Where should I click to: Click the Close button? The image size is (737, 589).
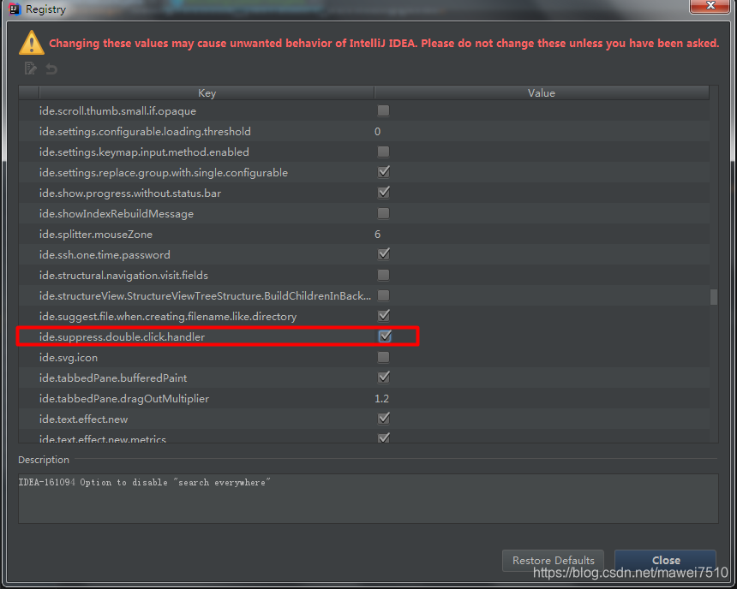[666, 561]
